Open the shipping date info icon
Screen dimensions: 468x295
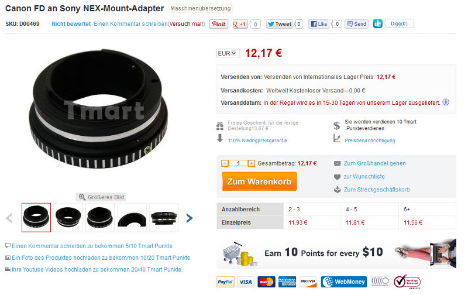[x=446, y=102]
